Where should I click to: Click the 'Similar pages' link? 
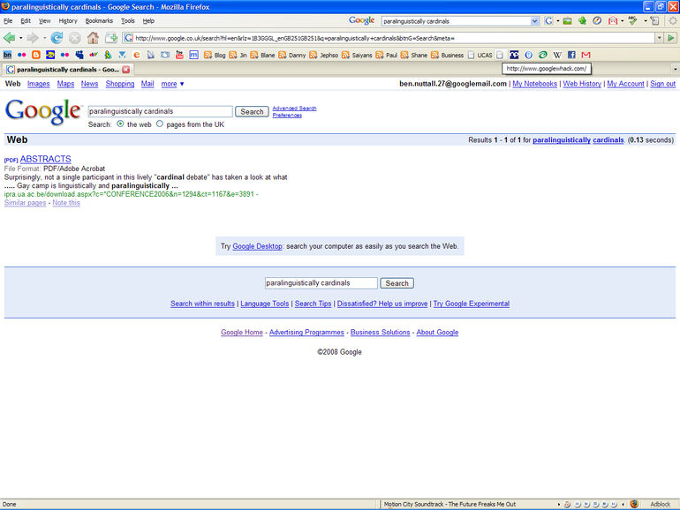[x=25, y=203]
